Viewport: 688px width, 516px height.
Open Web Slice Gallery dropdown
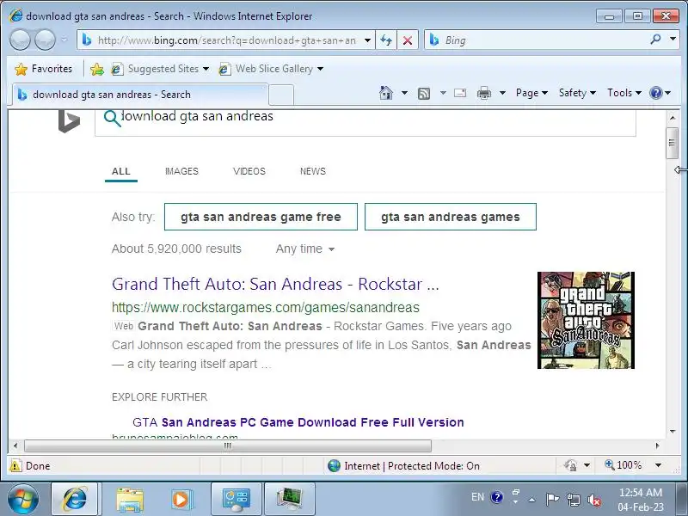coord(271,69)
